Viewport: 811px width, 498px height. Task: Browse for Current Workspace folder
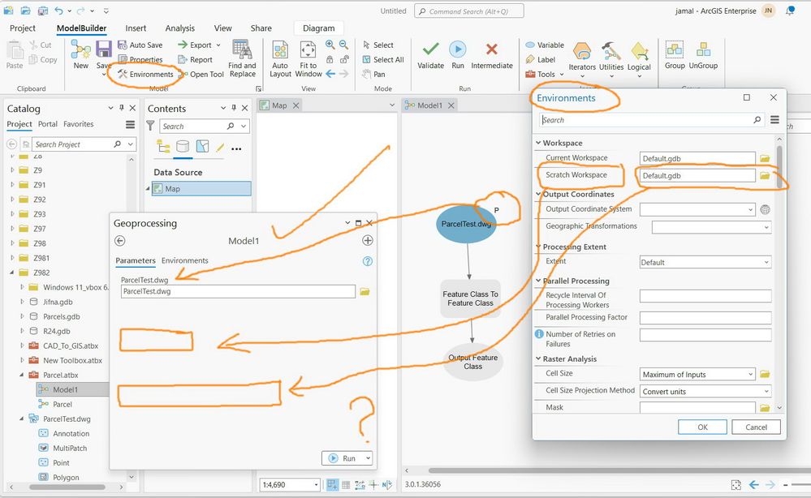[765, 158]
